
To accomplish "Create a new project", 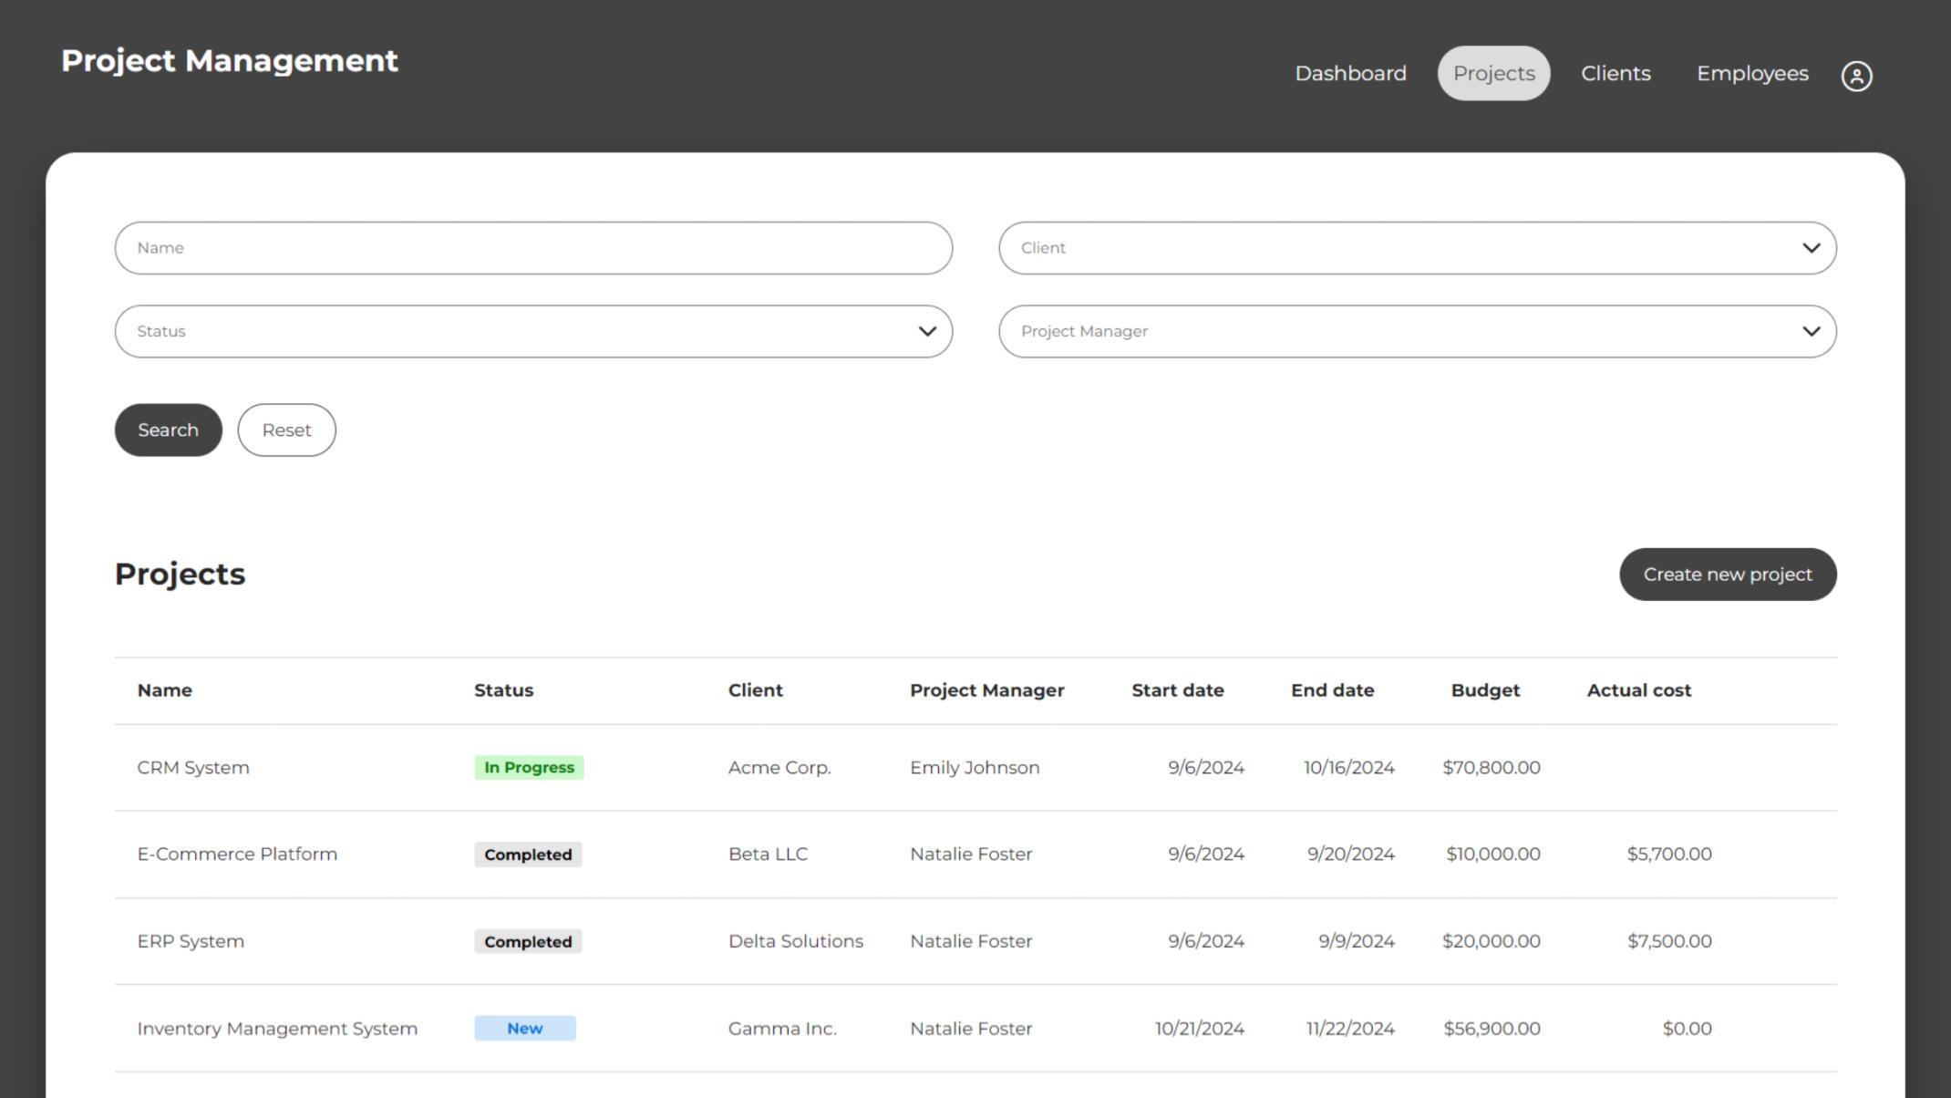I will coord(1728,574).
